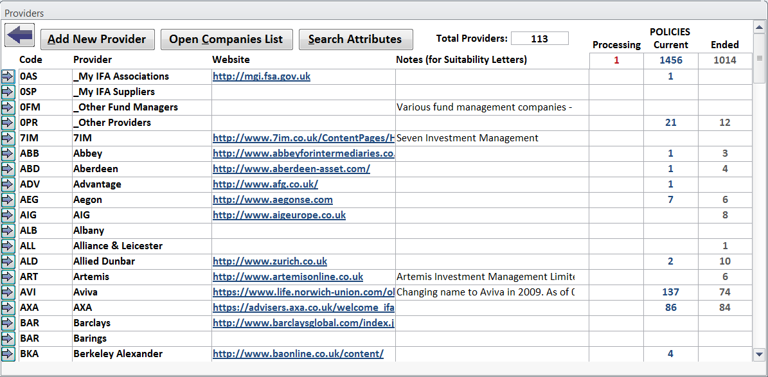
Task: Select the provider name Alliance & Leicester
Action: point(118,246)
